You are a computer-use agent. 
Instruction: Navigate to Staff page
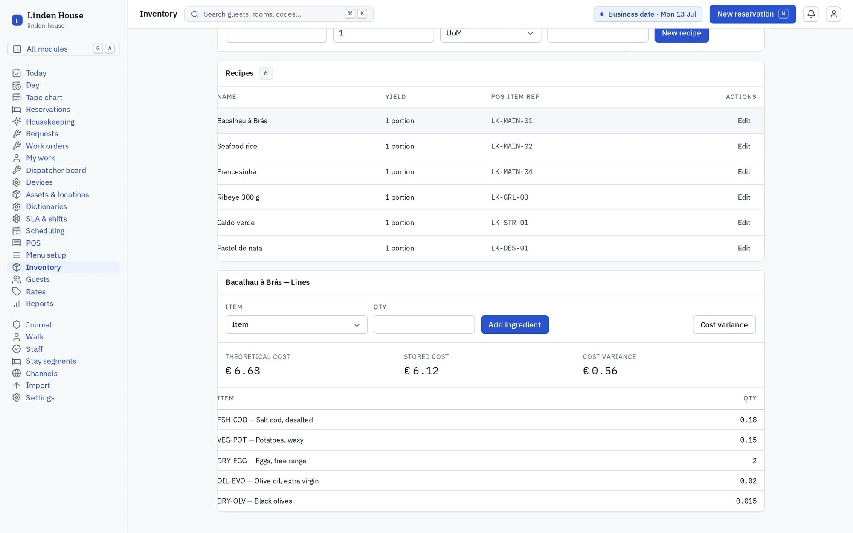tap(64, 349)
